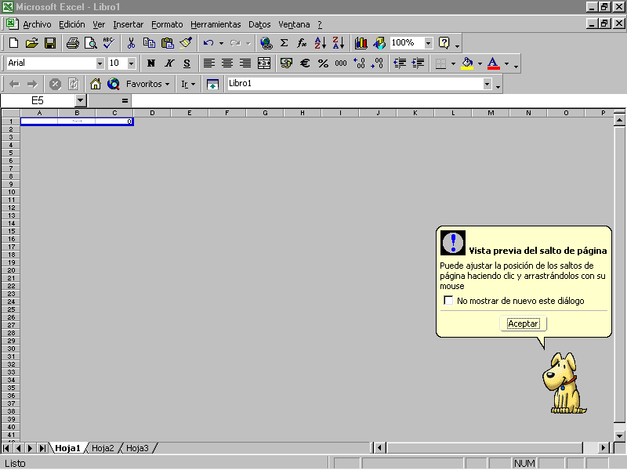Open borders style dropdown arrow

[x=453, y=63]
